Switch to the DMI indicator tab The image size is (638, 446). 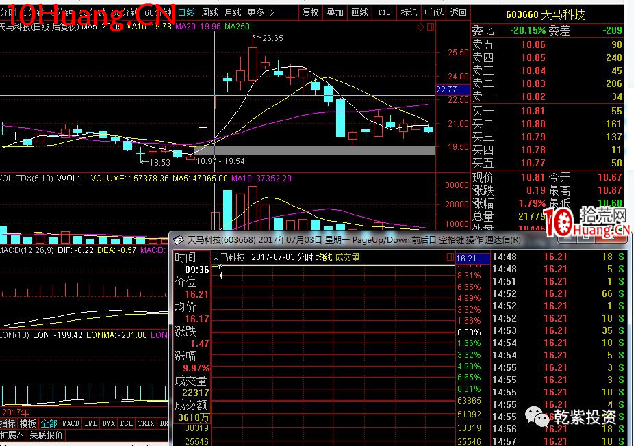pos(91,423)
